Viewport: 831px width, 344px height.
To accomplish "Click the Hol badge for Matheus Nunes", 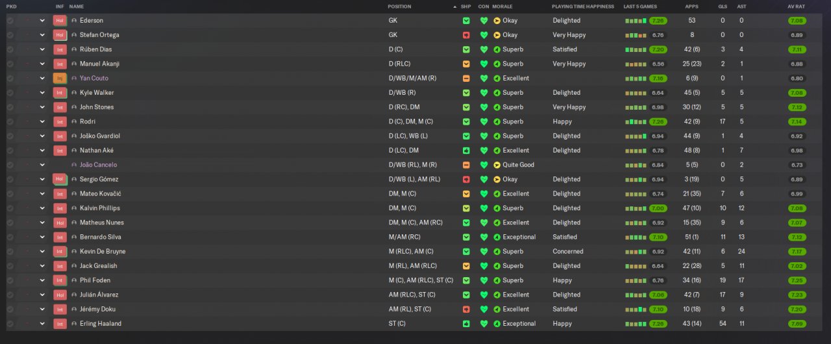I will coord(60,223).
